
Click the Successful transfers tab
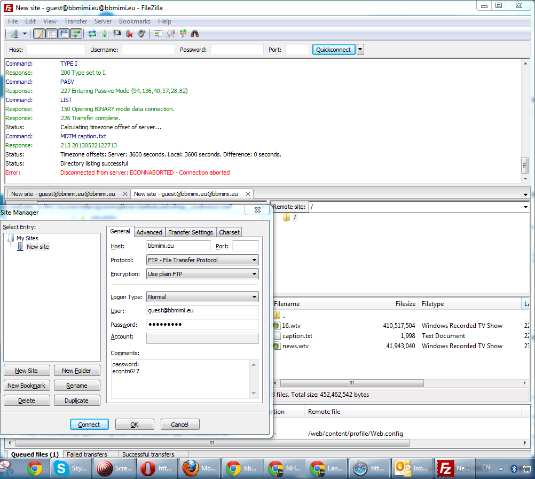pos(148,454)
